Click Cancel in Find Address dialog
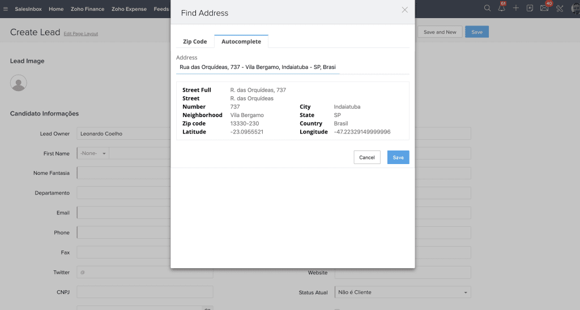Screen dimensions: 580x310 [367, 157]
